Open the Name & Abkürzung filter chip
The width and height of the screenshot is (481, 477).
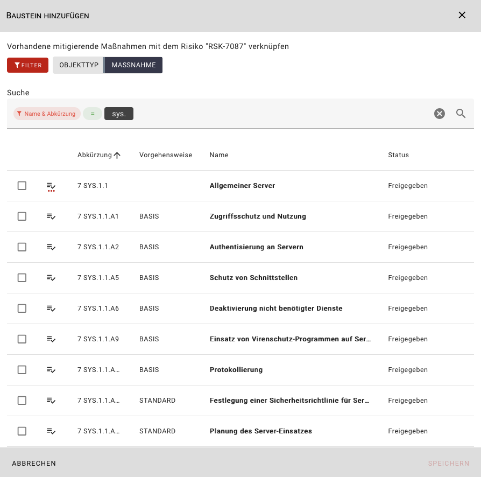click(x=47, y=114)
